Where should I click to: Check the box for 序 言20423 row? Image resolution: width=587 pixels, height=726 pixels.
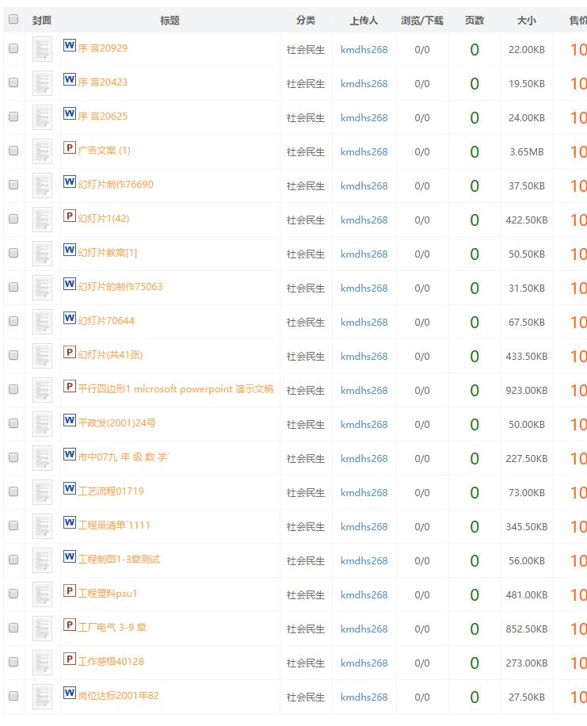(13, 82)
